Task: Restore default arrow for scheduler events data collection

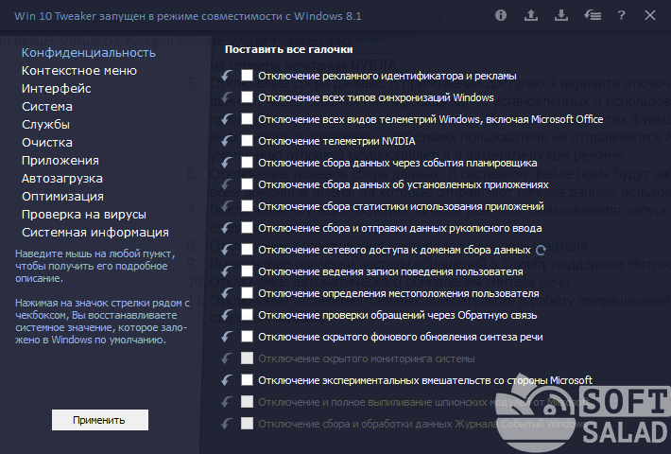Action: coord(227,163)
